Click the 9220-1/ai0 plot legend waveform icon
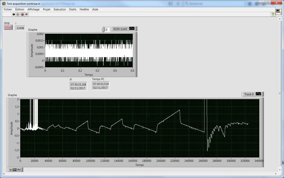Viewport: 284px width, 178px height. (x=132, y=29)
